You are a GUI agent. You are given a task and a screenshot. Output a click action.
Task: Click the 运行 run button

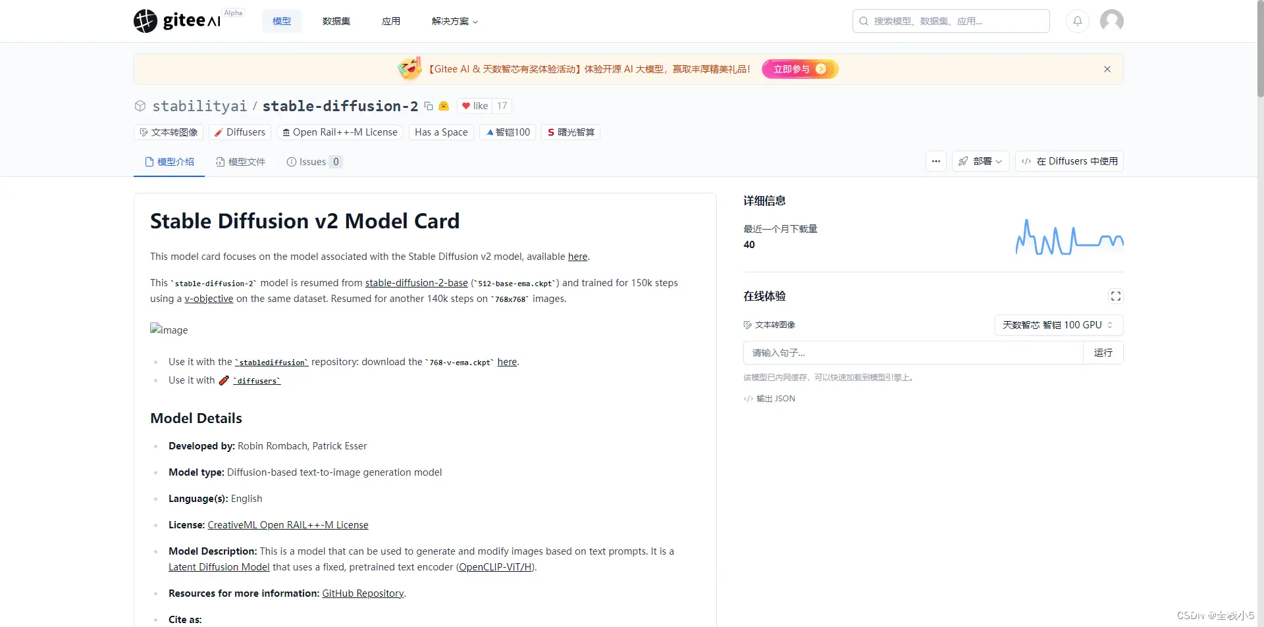tap(1103, 353)
